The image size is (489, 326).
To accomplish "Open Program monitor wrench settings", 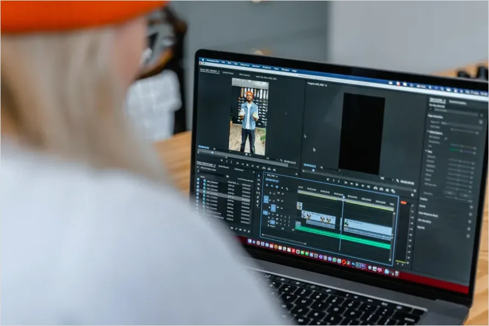I will point(397,181).
